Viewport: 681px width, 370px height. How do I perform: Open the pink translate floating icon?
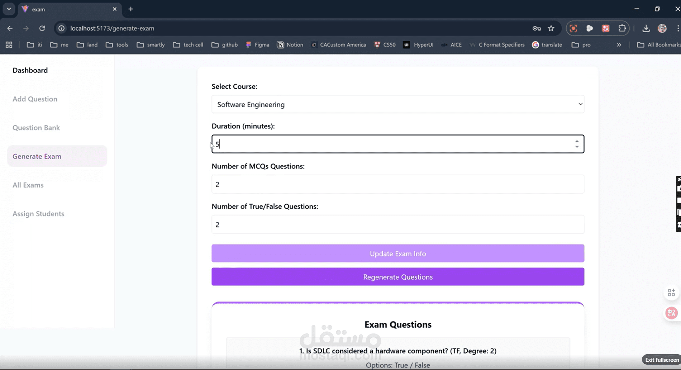[x=671, y=313]
